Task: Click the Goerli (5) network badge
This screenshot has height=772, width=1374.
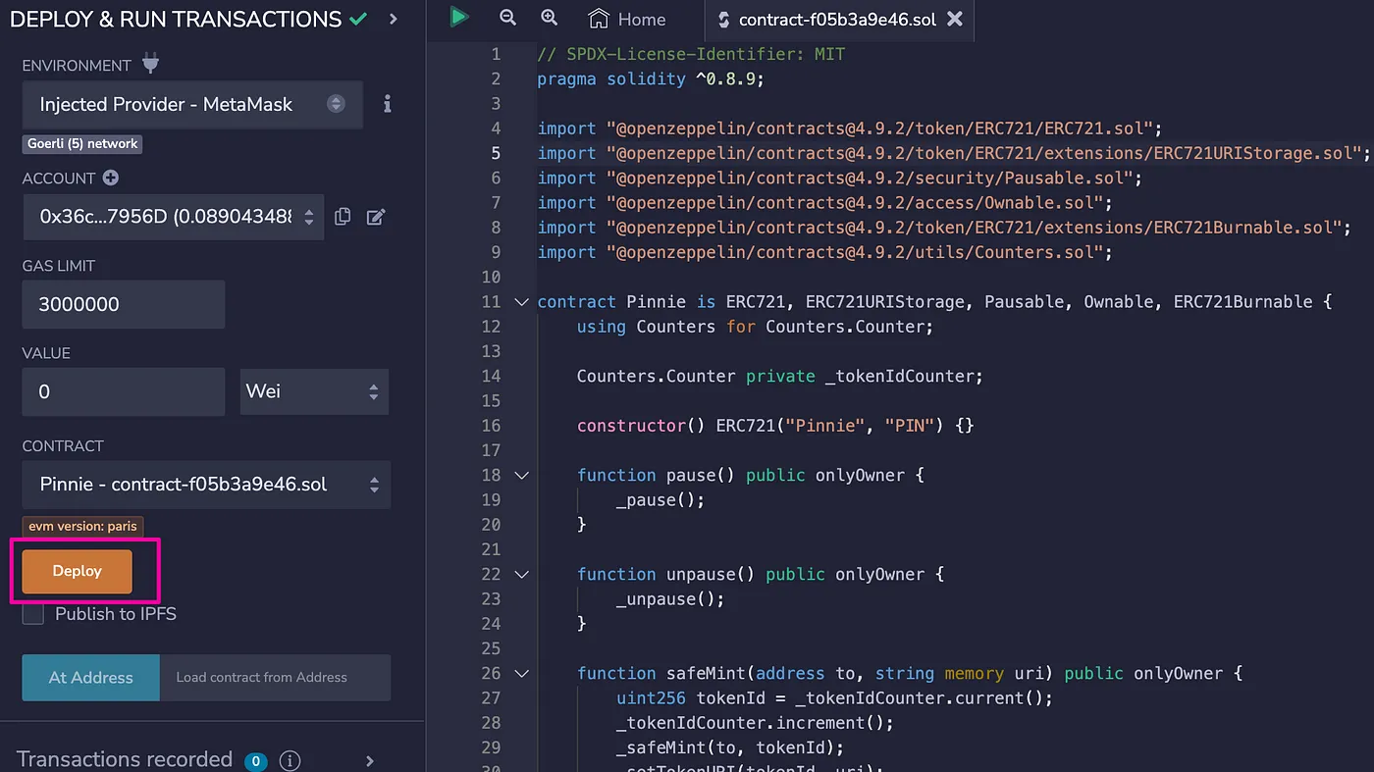Action: (x=82, y=143)
